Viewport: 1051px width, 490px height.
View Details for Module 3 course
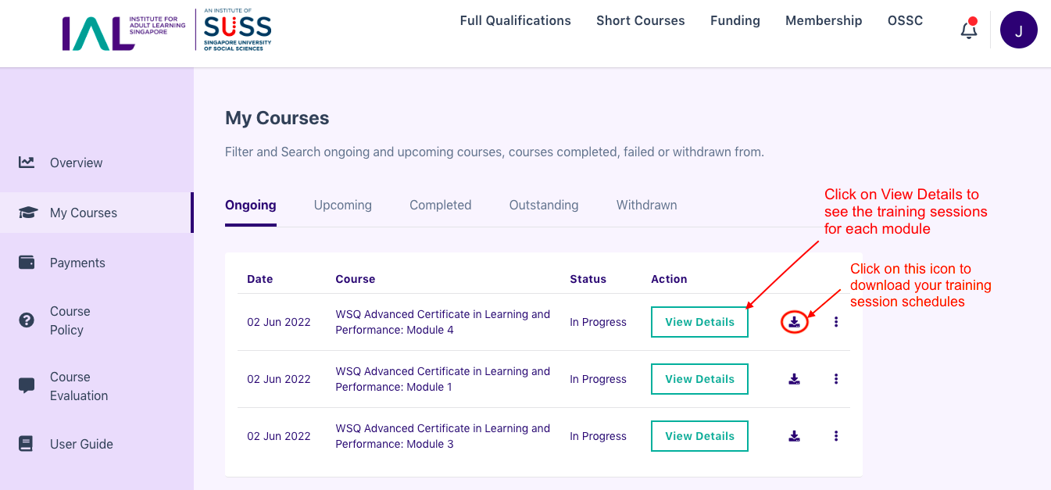699,436
